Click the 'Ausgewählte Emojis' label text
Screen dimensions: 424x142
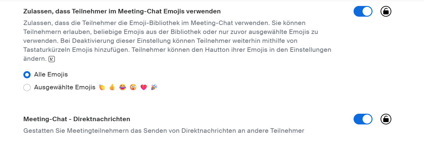pos(65,88)
